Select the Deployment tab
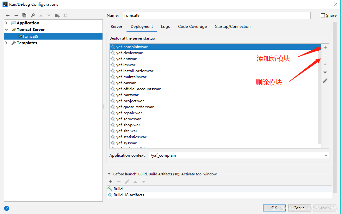 [142, 27]
